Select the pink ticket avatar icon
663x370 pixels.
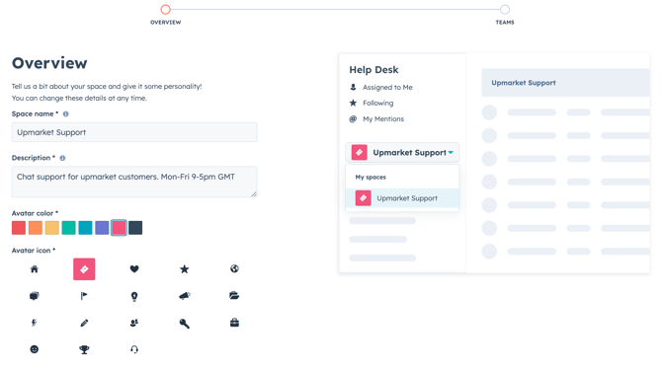click(x=84, y=269)
